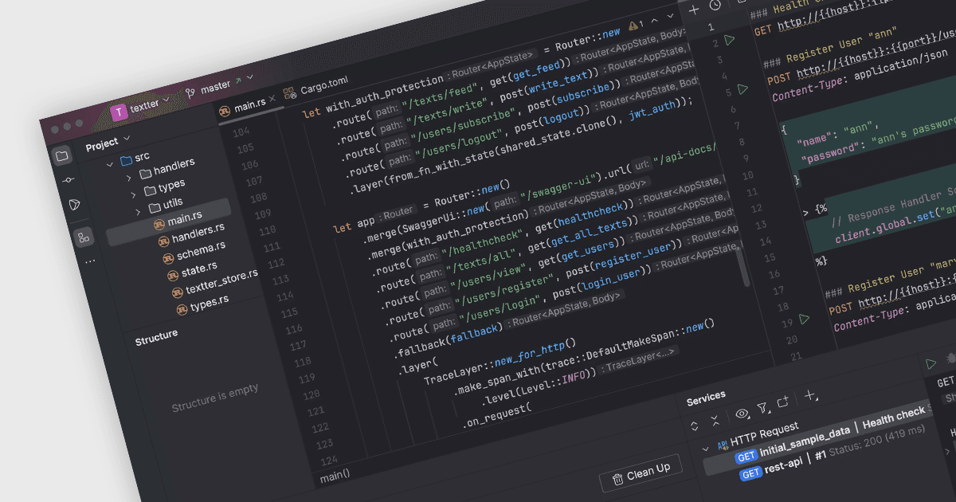Add service with the plus icon
The image size is (956, 502).
[810, 394]
